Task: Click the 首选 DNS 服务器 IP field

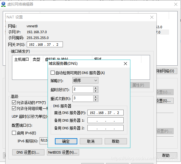Action: [x=106, y=113]
